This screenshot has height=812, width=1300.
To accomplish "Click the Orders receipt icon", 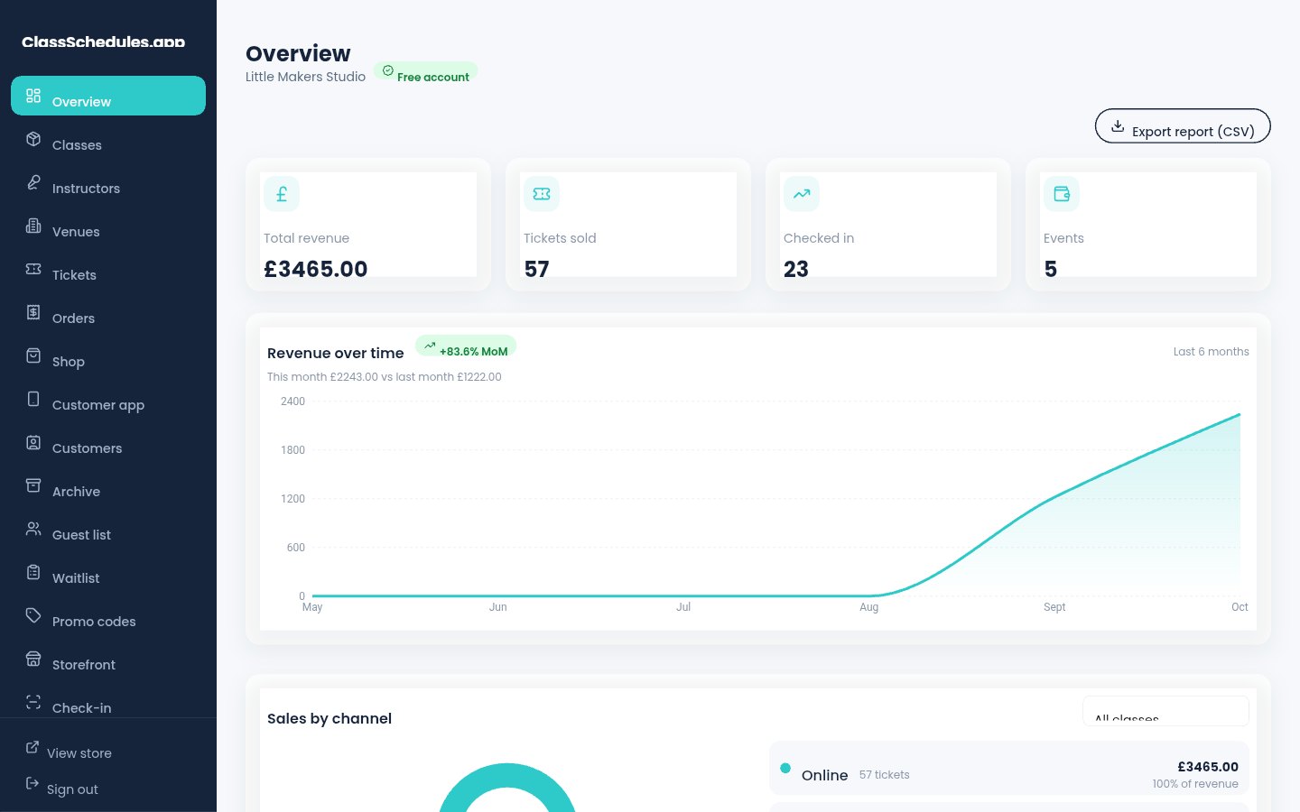I will (33, 312).
